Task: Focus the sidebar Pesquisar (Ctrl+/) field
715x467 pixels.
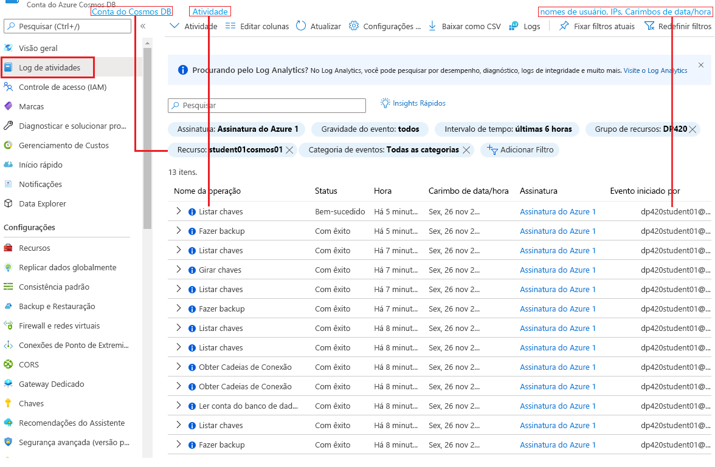Action: click(x=67, y=27)
